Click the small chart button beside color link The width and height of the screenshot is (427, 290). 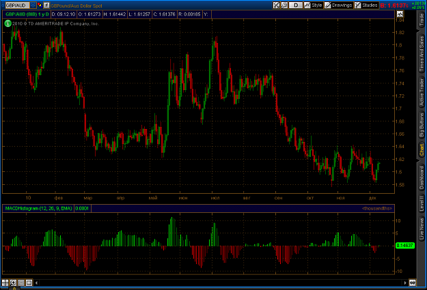[x=46, y=5]
